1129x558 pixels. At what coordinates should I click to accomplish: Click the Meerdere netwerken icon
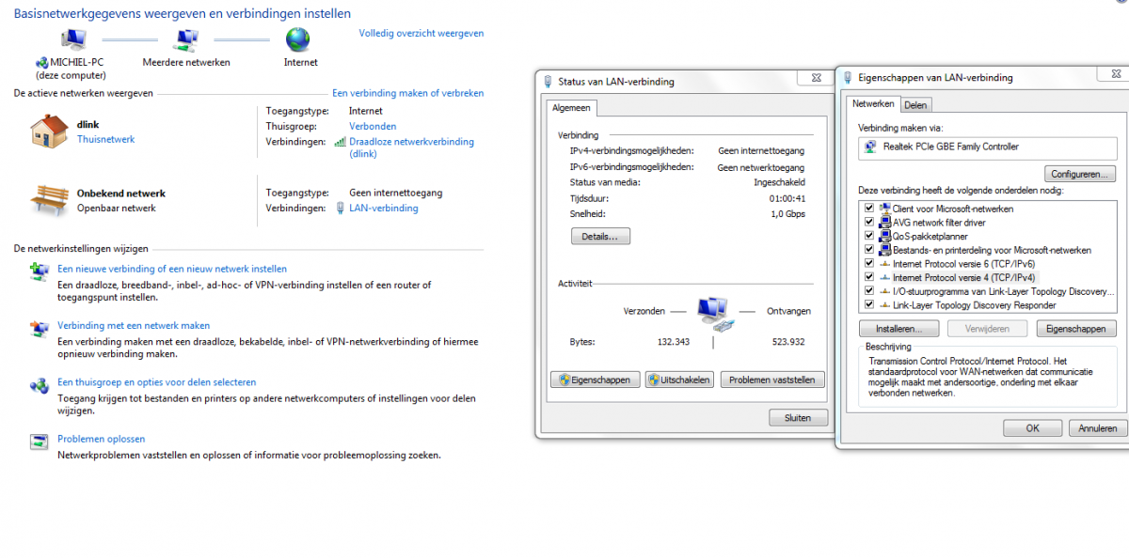tap(185, 39)
